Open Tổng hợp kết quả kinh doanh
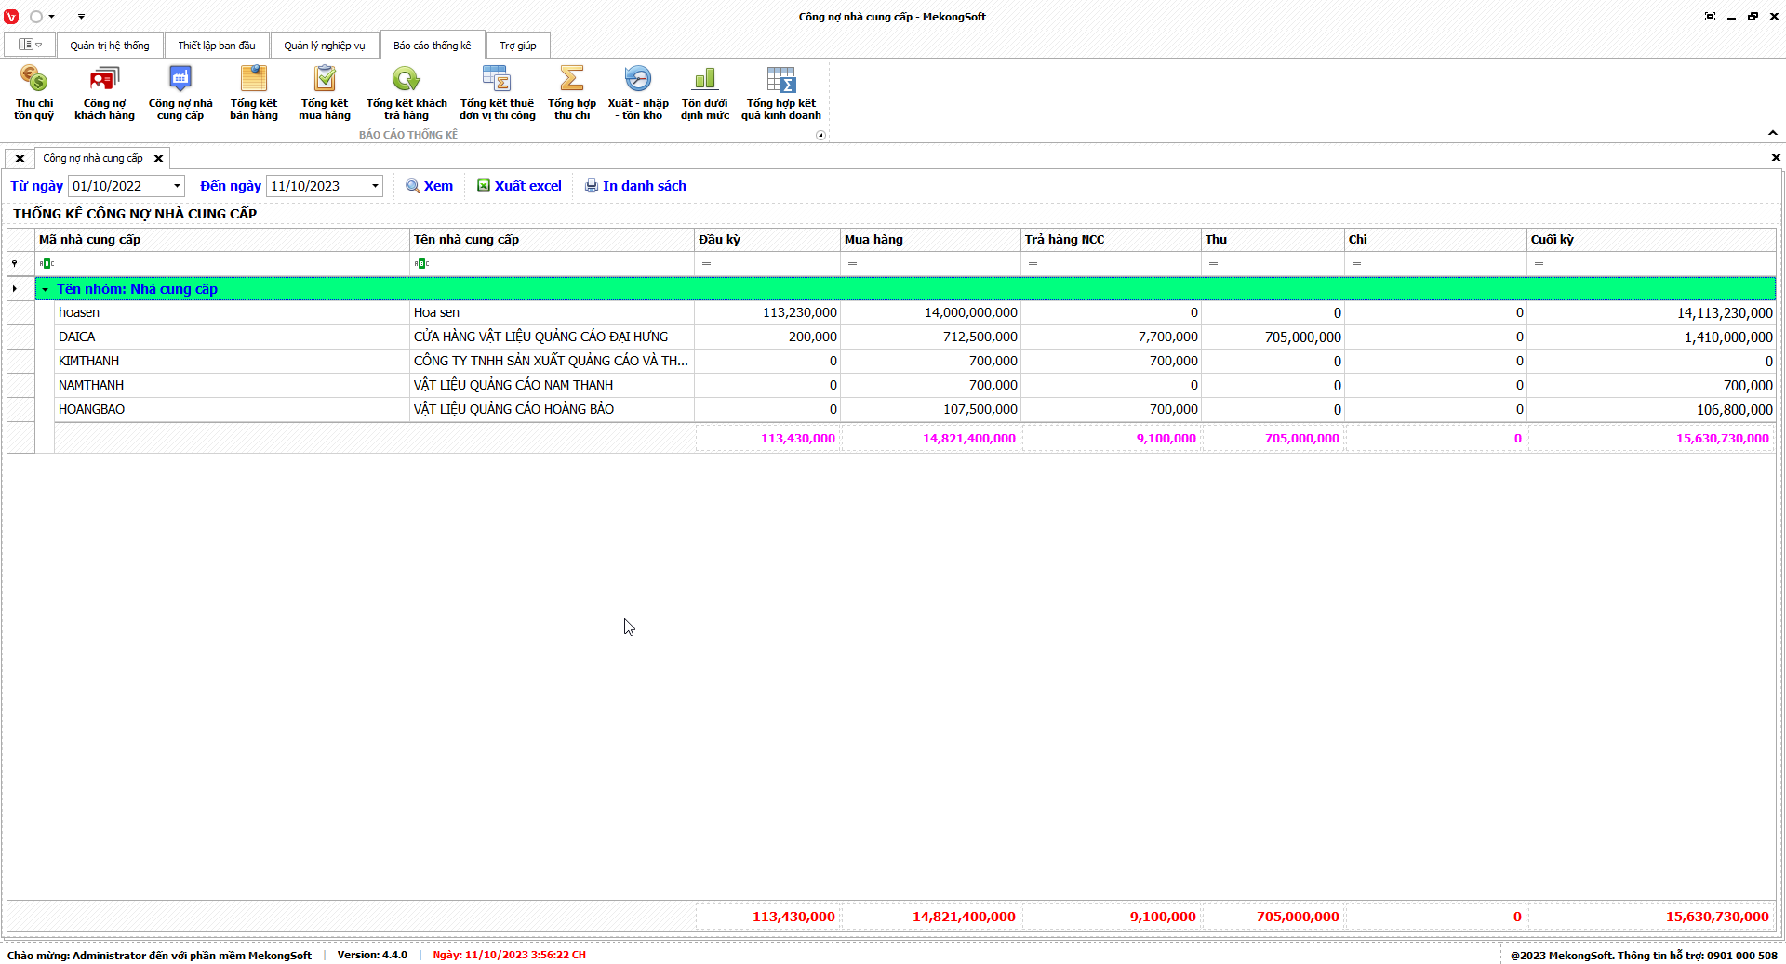This screenshot has height=964, width=1786. 780,92
